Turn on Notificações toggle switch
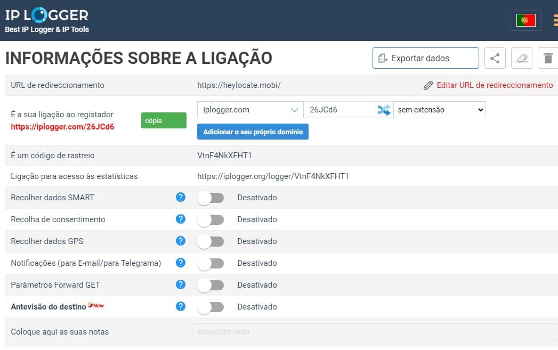 click(211, 263)
